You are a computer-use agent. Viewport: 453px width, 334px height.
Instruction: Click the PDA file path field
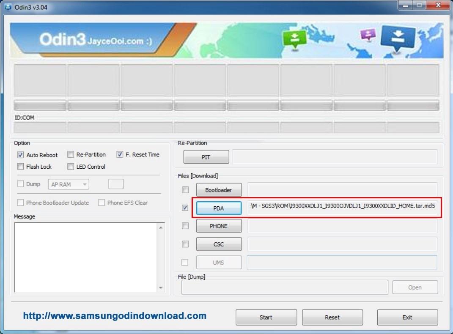pos(342,208)
